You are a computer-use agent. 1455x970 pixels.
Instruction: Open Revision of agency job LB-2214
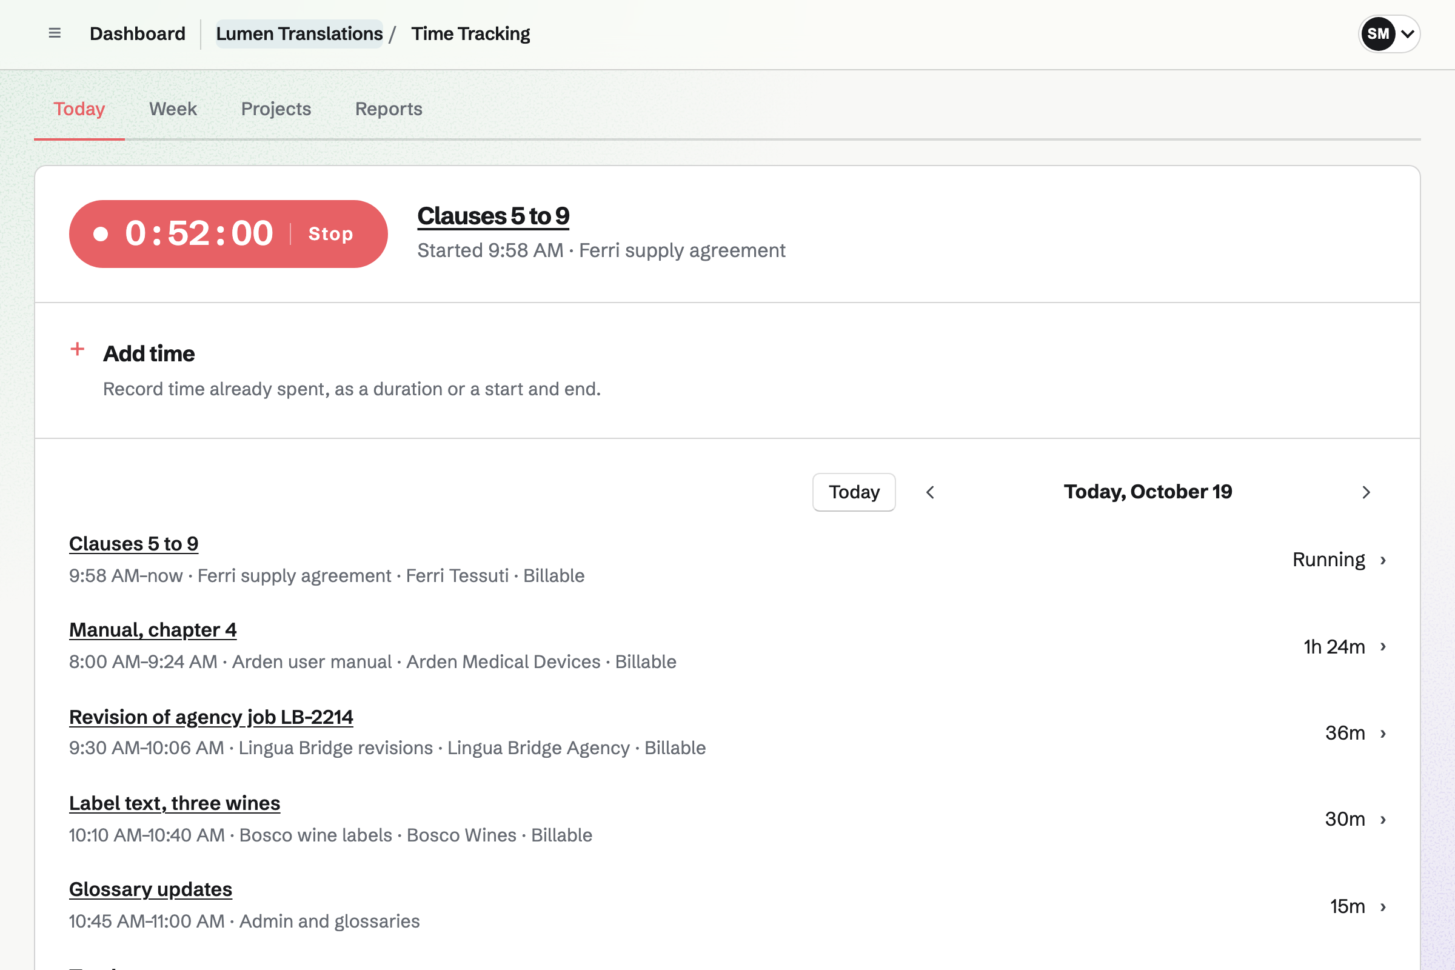tap(211, 717)
